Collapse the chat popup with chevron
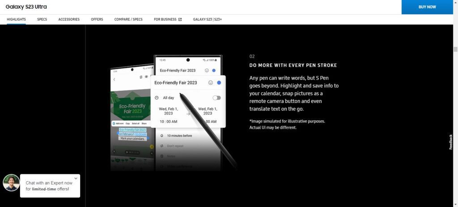This screenshot has width=458, height=207. [x=76, y=178]
